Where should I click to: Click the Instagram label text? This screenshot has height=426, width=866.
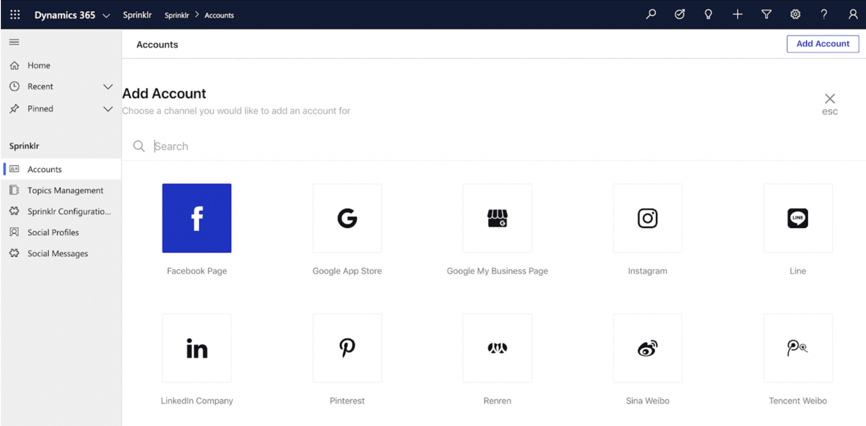tap(648, 271)
